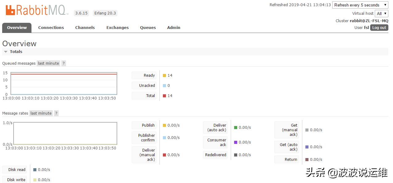Image resolution: width=393 pixels, height=183 pixels.
Task: Open the refresh interval dropdown
Action: [x=360, y=5]
